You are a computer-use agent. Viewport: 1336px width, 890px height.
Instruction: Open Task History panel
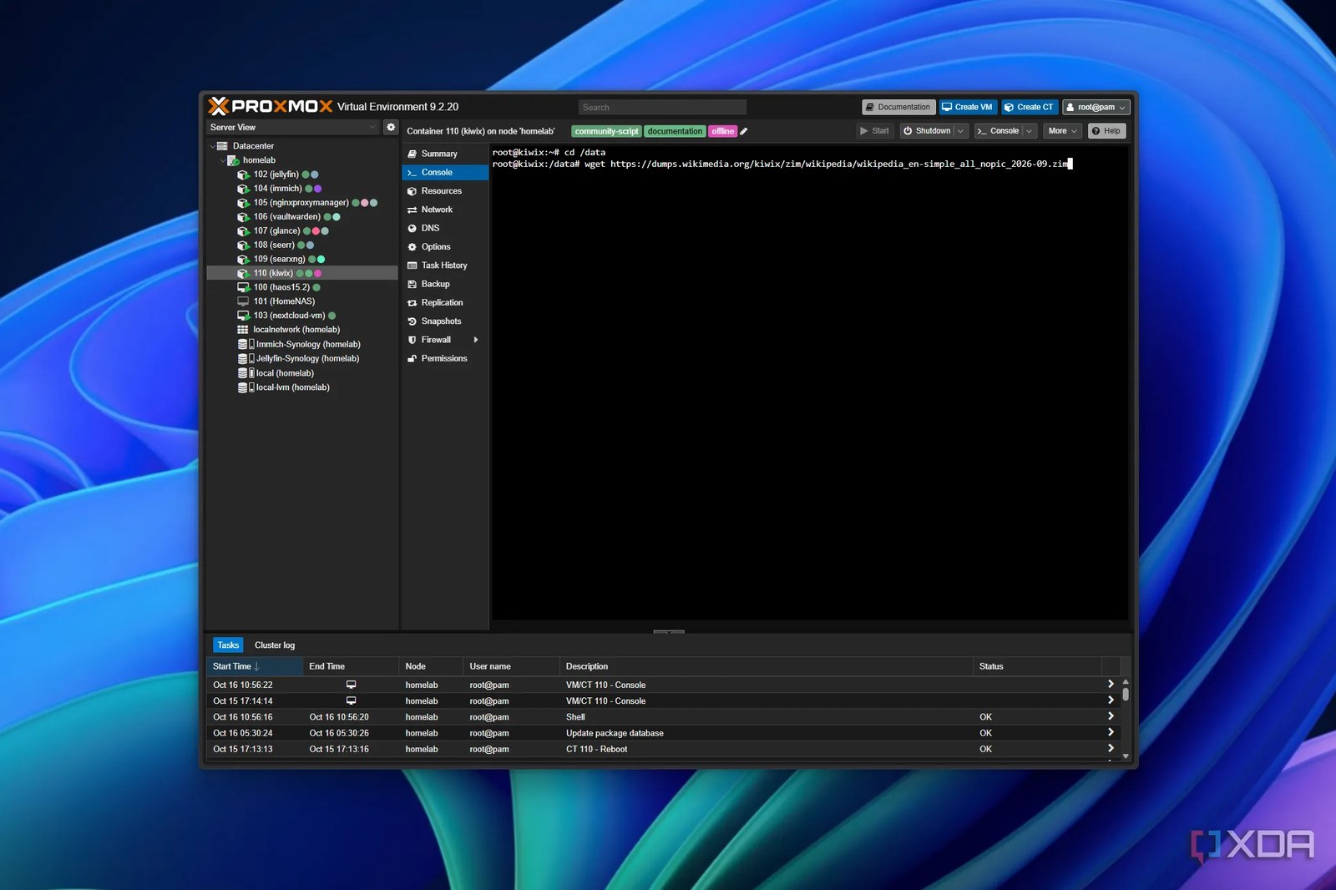pos(445,265)
